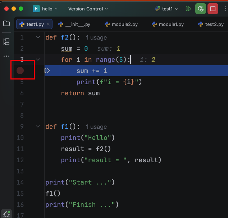Open the Version Control dropdown menu

[88, 9]
